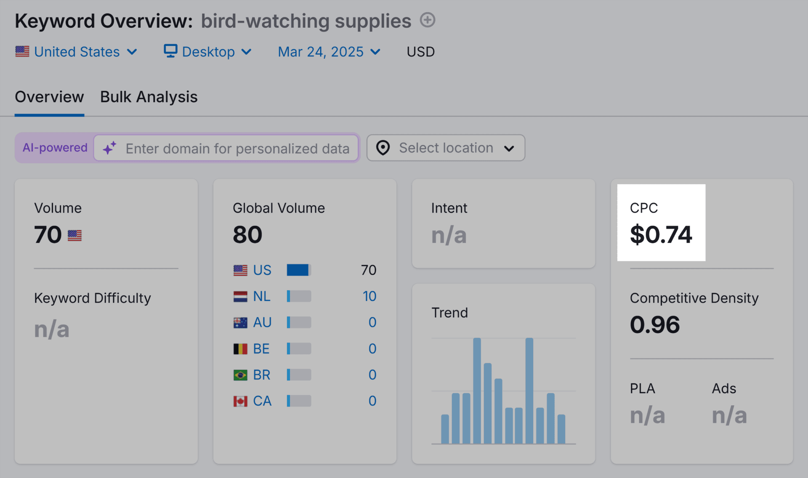Switch to the Bulk Analysis tab

coord(149,97)
